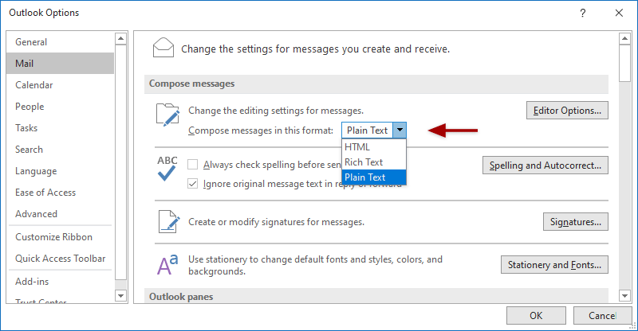Screen dimensions: 638x331
Task: Open the General options category
Action: coord(61,42)
